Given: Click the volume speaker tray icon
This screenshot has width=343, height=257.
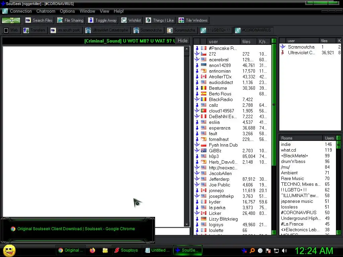Looking at the screenshot, I should coord(284,251).
